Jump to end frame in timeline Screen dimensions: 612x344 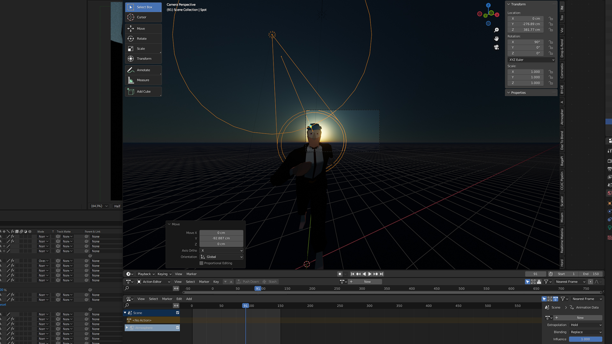pos(381,274)
